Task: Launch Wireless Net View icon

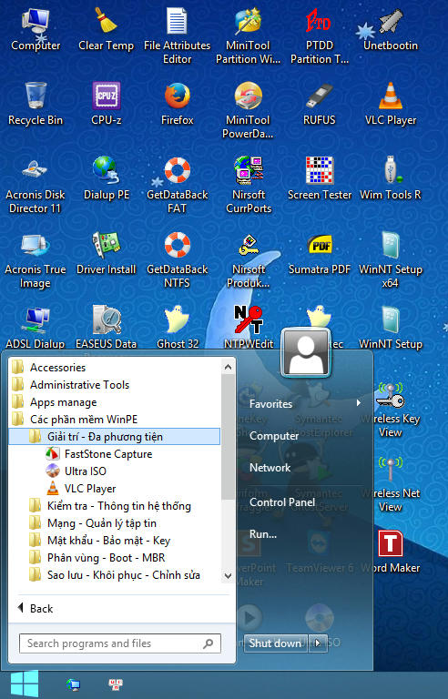Action: 391,484
